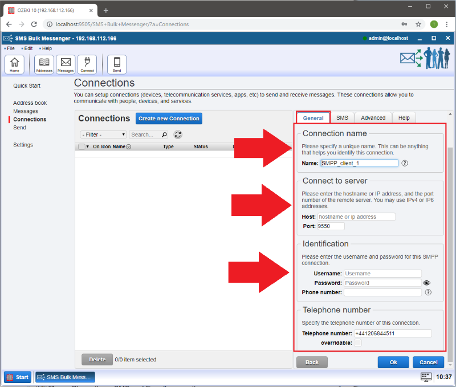Screen dimensions: 456x387
Task: Enable the overridable checkbox
Action: (x=357, y=343)
